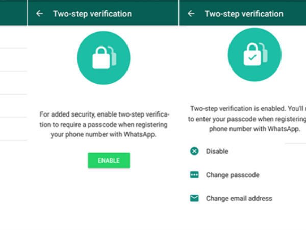Select the Disable option label
The width and height of the screenshot is (306, 230).
tap(217, 151)
